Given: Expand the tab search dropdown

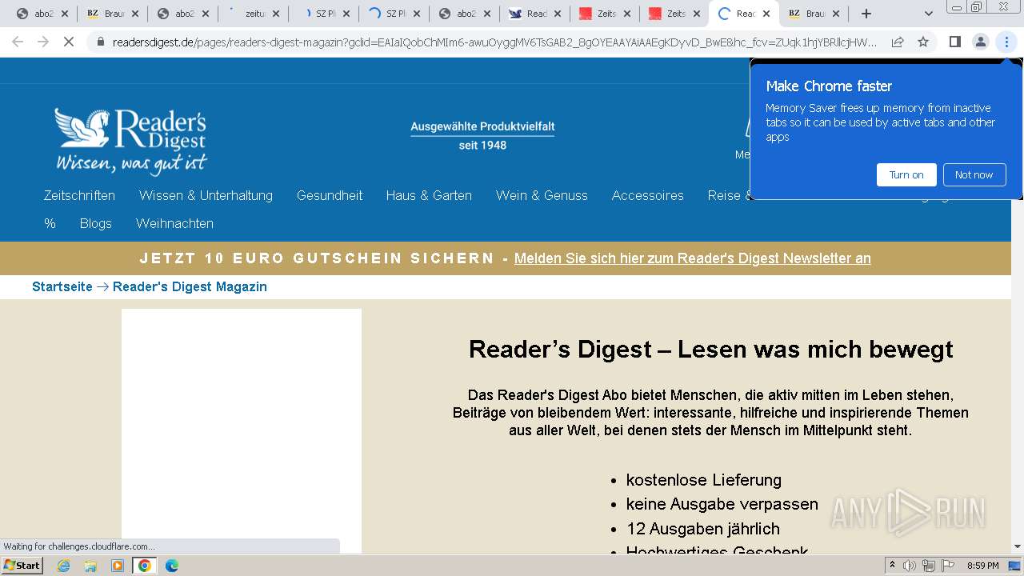Looking at the screenshot, I should tap(928, 14).
